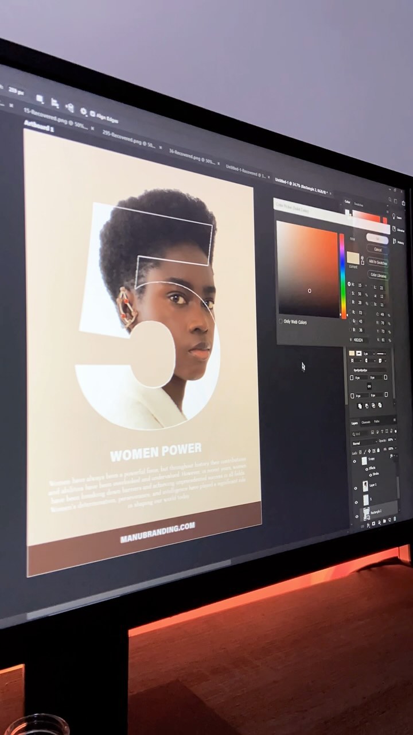Screen dimensions: 413x735
Task: Switch to the 295-Recovered.png document tab
Action: pos(128,138)
